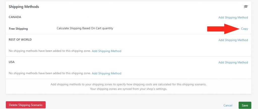Click the 'Add shipping methods to your shipping zones' hint

128,84
